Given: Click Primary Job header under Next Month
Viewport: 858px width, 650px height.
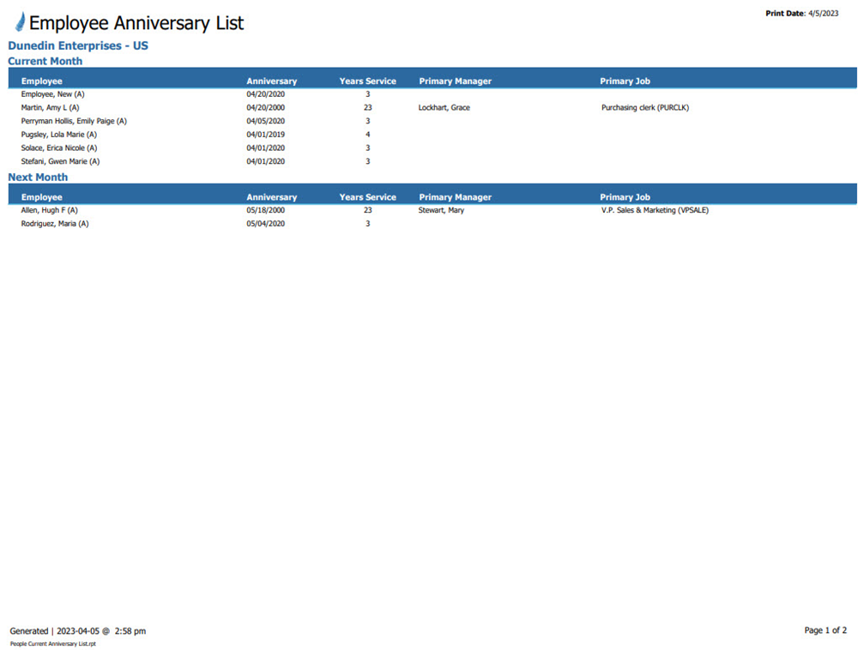Looking at the screenshot, I should (x=625, y=197).
